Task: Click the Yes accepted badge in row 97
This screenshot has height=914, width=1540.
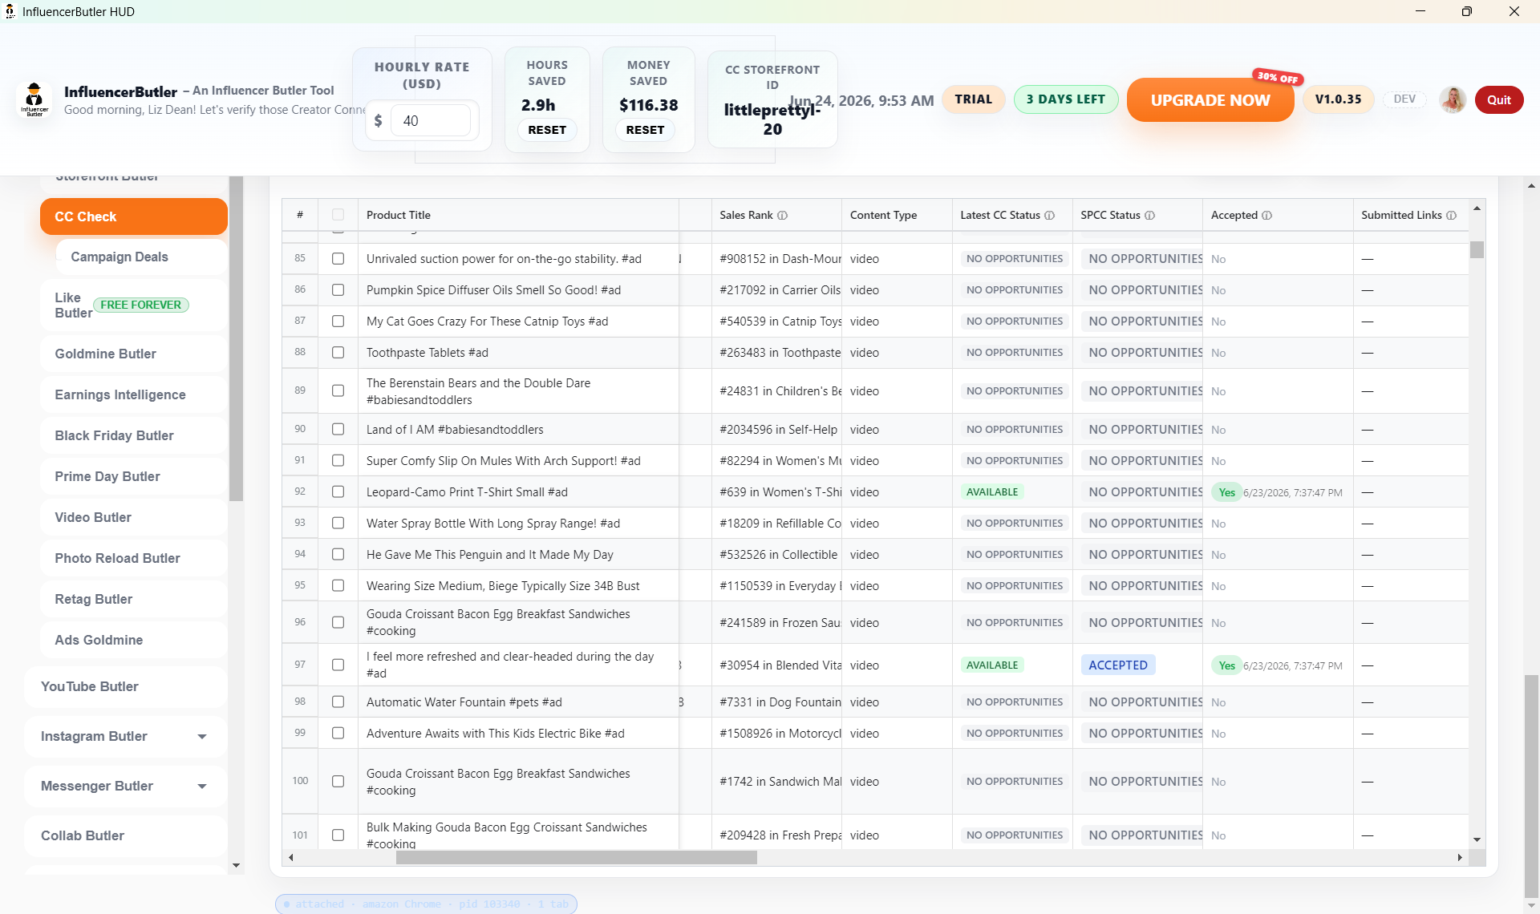Action: coord(1226,665)
